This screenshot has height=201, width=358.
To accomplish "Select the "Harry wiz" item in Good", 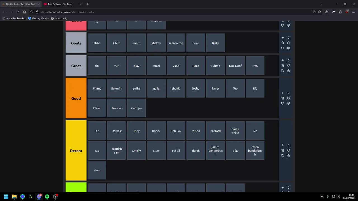I will click(117, 108).
